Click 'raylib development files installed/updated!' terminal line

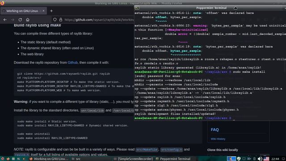tap(175, 114)
